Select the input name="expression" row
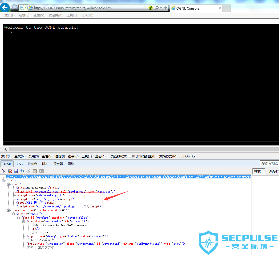 [106, 244]
